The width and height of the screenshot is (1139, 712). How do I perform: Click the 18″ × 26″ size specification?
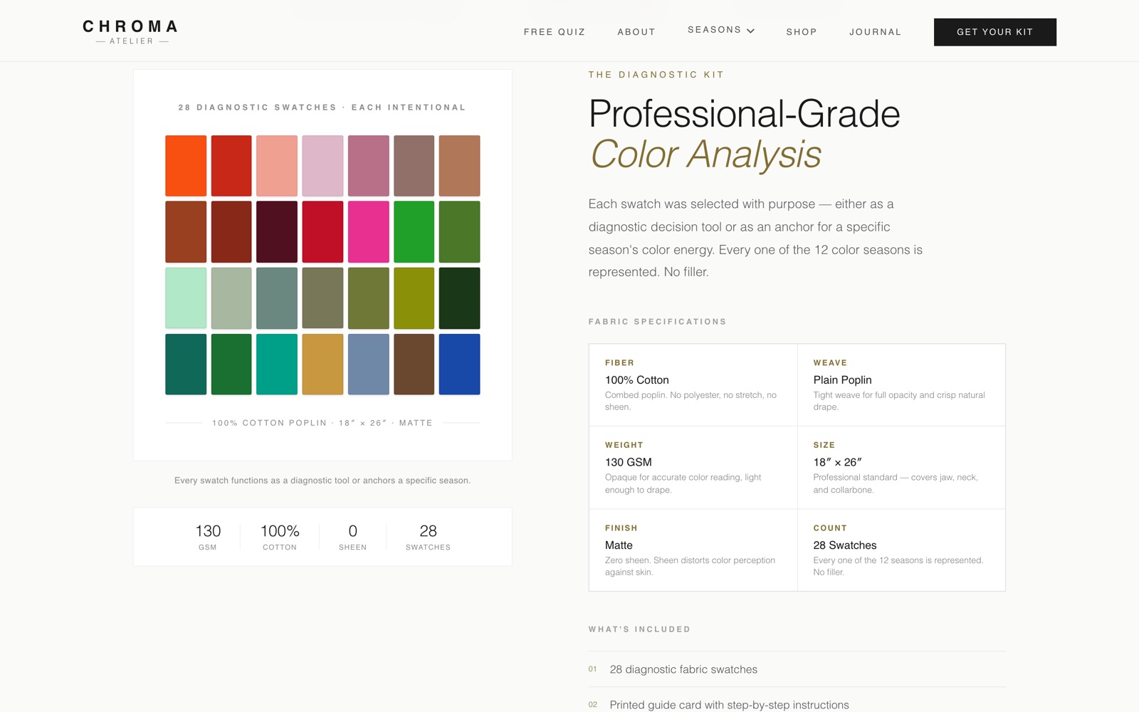coord(901,468)
